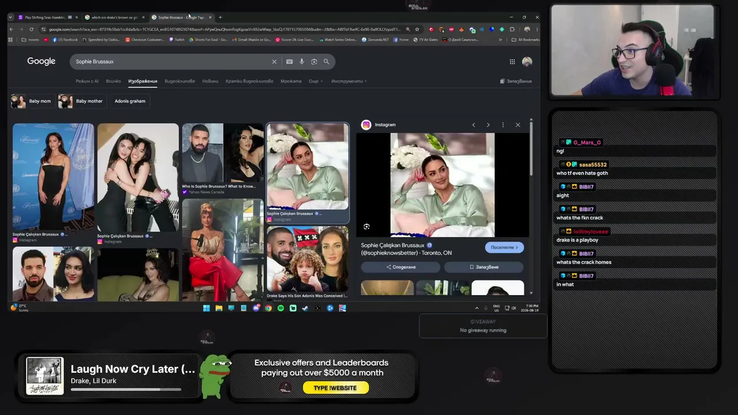Click the Google search input field

click(173, 62)
